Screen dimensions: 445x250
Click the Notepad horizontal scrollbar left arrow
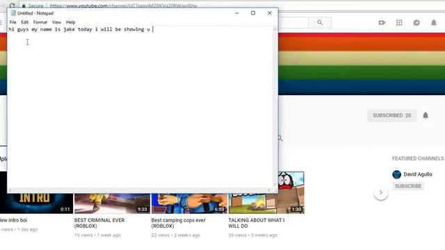[10, 190]
